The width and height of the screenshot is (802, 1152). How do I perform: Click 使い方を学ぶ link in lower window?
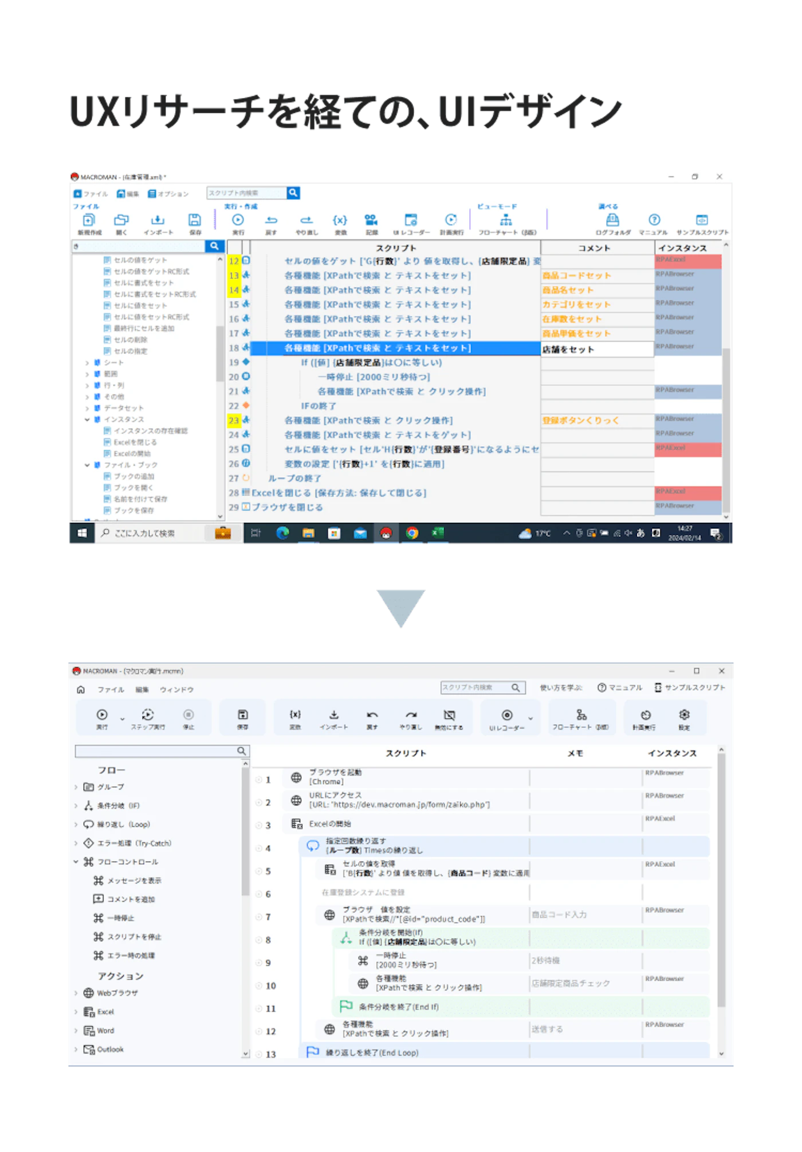point(561,688)
